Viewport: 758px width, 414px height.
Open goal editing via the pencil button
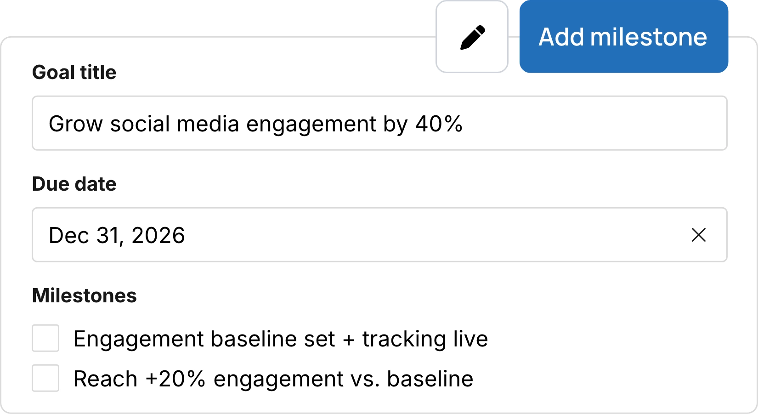[x=472, y=37]
